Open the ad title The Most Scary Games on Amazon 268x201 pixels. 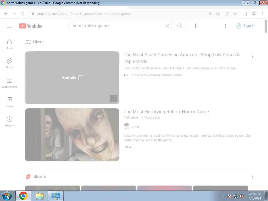pos(182,58)
